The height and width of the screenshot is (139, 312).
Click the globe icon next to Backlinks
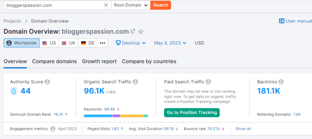(x=281, y=82)
